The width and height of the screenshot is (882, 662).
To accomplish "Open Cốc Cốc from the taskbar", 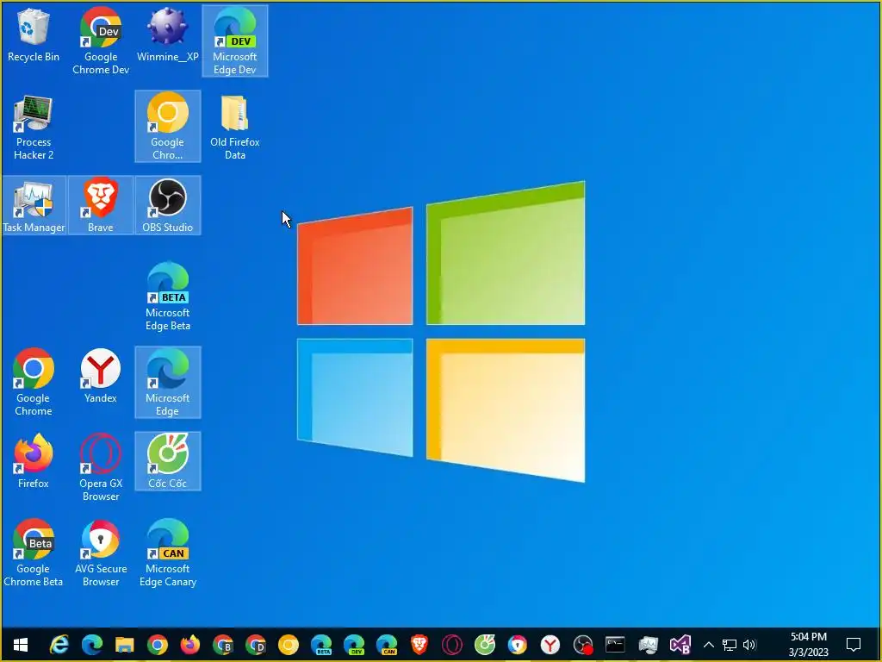I will pos(485,645).
